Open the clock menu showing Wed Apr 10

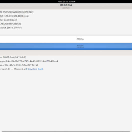pyautogui.click(x=66, y=2)
